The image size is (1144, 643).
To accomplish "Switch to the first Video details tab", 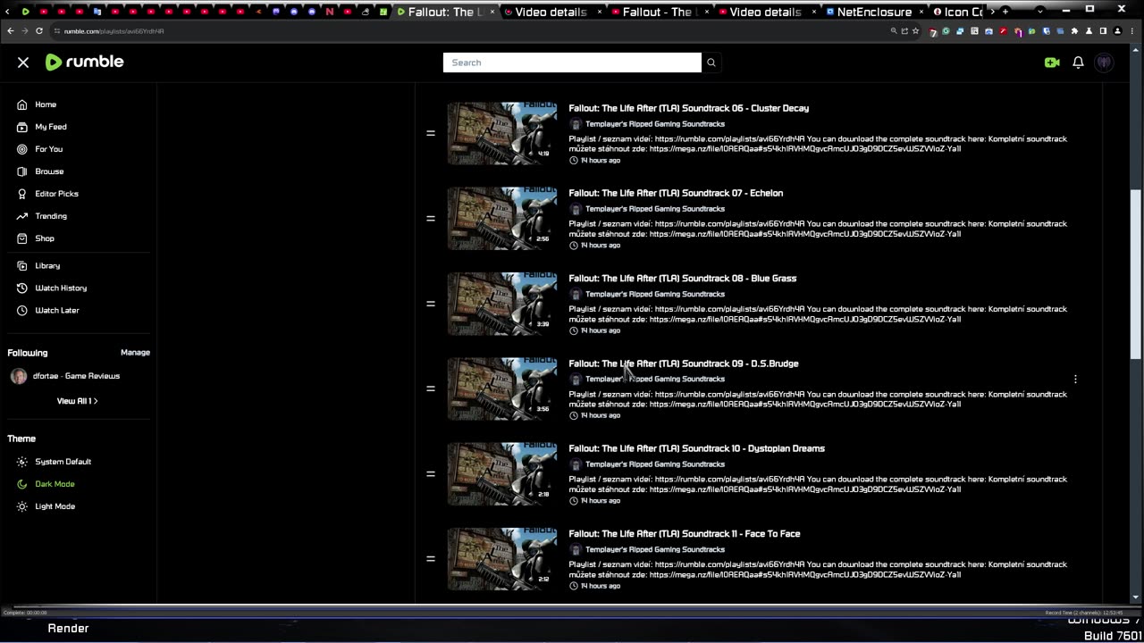I will click(x=551, y=12).
